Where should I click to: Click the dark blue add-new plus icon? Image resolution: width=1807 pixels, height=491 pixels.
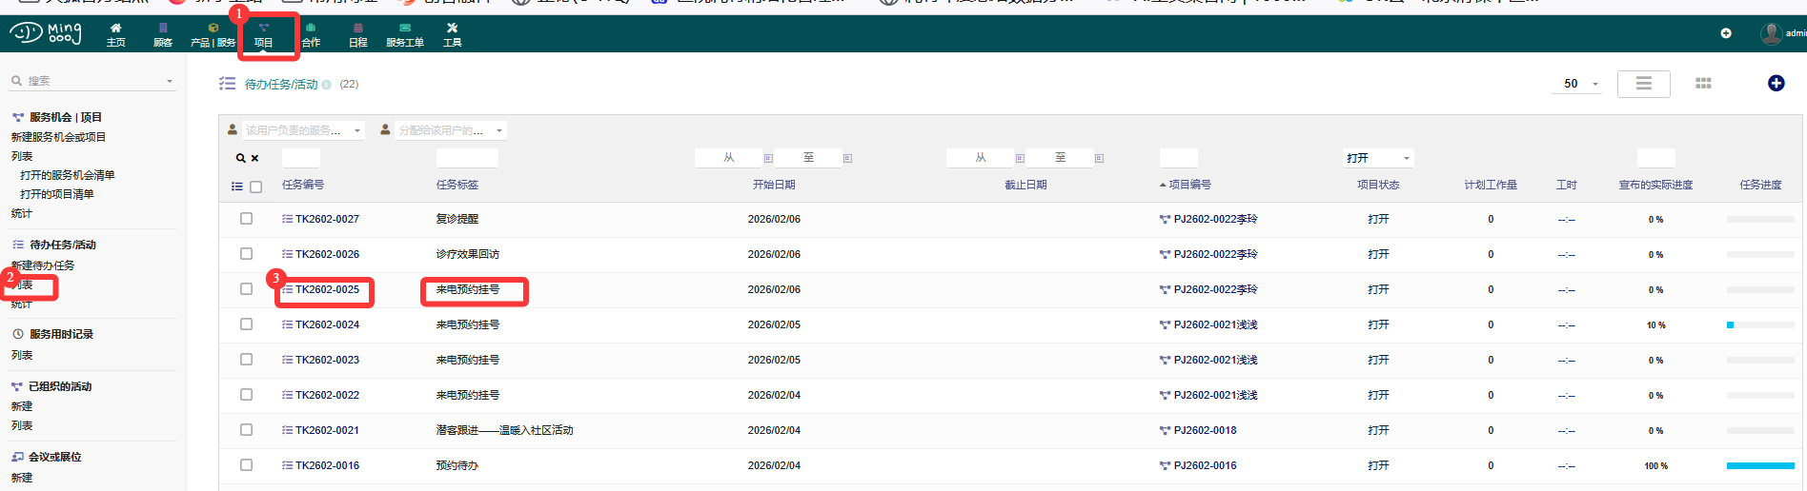tap(1776, 84)
